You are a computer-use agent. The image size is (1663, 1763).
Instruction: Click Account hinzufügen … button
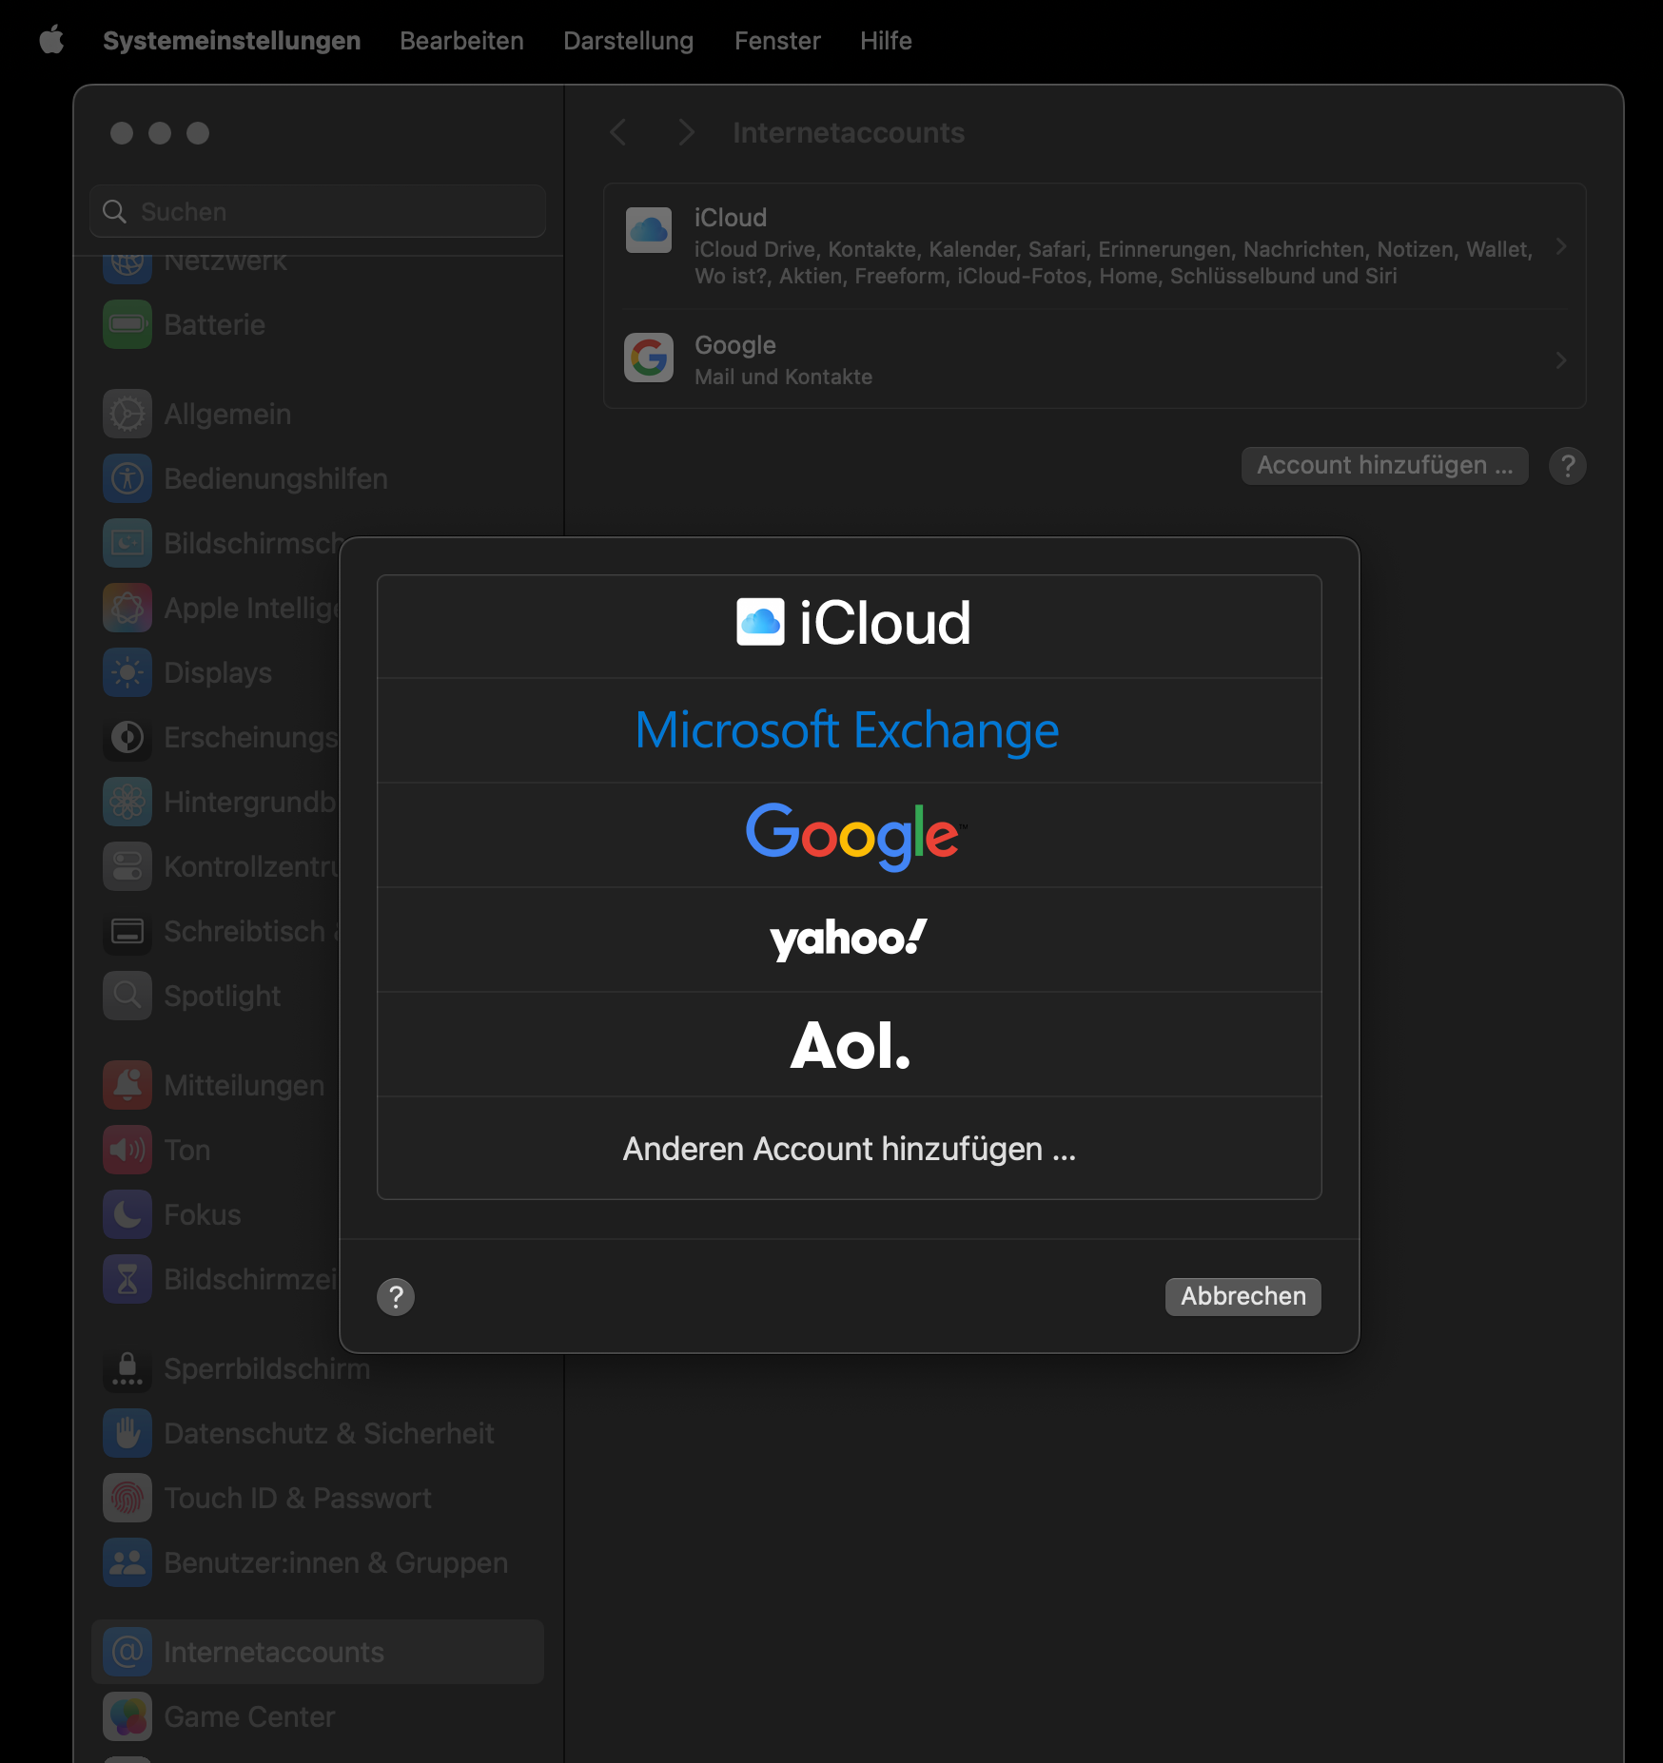(1384, 466)
